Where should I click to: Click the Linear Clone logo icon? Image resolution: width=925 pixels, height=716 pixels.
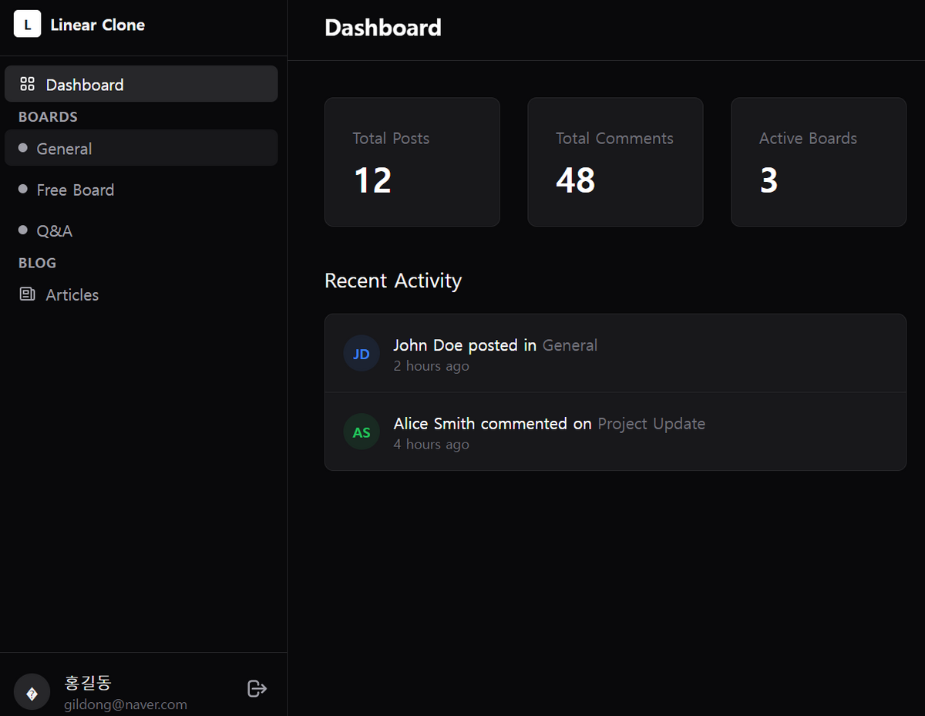[x=27, y=25]
